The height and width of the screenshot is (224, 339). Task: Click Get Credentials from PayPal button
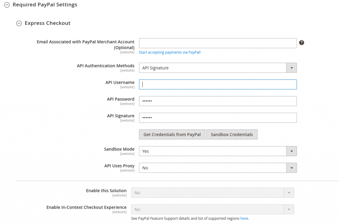pos(172,135)
